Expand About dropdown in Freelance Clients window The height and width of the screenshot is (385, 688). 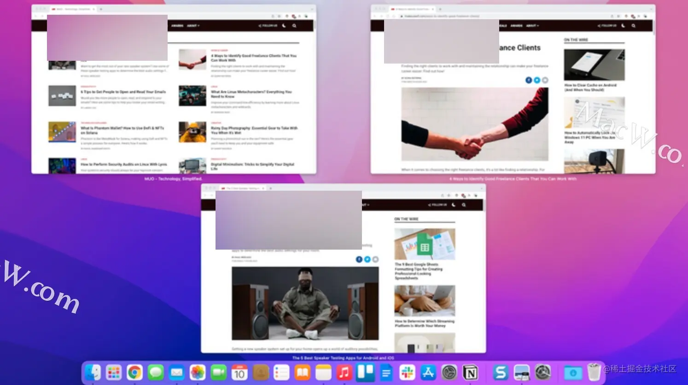pyautogui.click(x=533, y=26)
